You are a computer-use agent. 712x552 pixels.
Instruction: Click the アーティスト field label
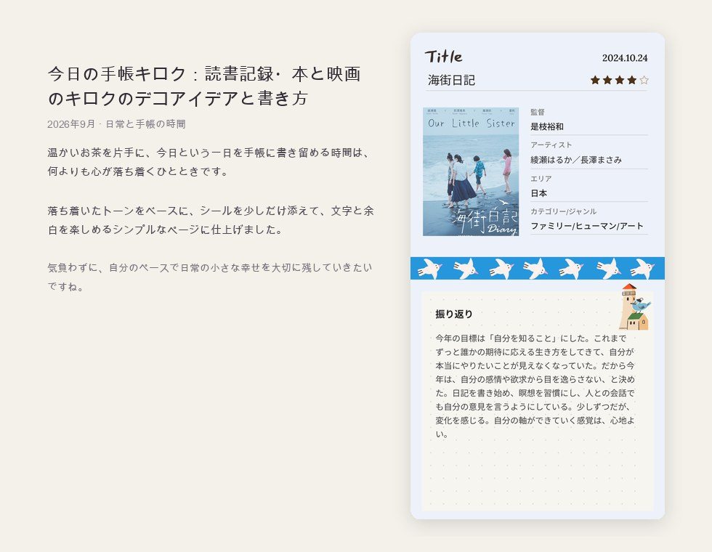click(x=551, y=145)
